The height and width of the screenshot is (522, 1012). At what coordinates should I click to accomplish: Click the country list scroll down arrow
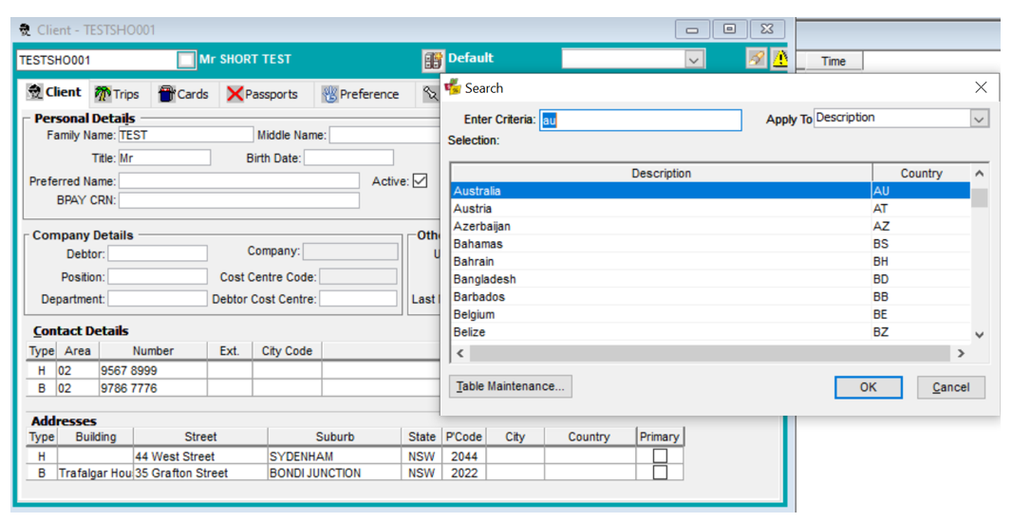point(979,335)
